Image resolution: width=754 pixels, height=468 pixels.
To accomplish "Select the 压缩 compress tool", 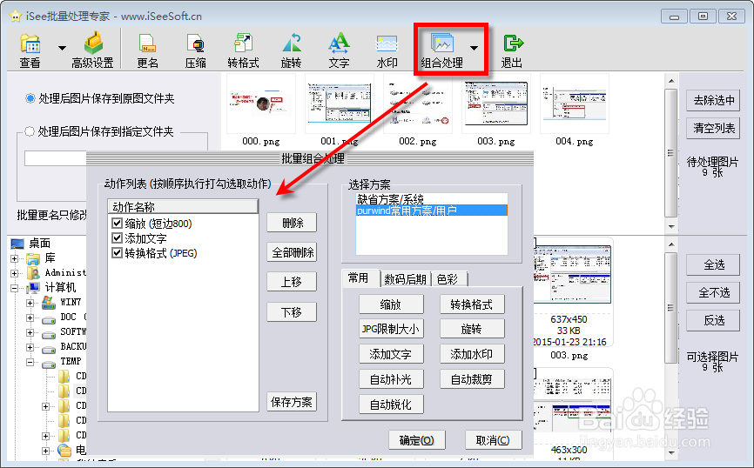I will tap(195, 50).
